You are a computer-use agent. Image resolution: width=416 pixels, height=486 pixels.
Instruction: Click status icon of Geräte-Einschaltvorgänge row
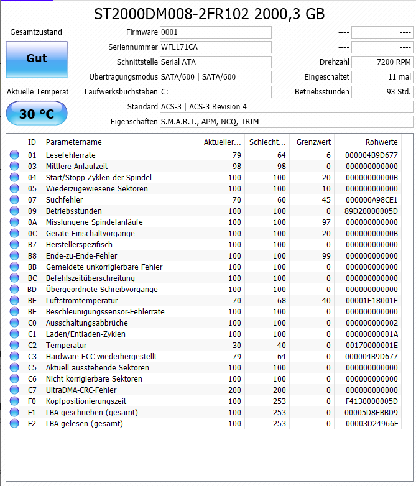coord(14,233)
